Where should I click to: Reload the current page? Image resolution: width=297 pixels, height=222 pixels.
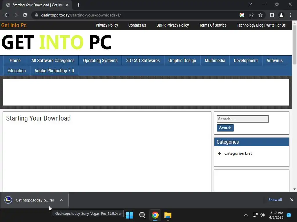(x=25, y=15)
